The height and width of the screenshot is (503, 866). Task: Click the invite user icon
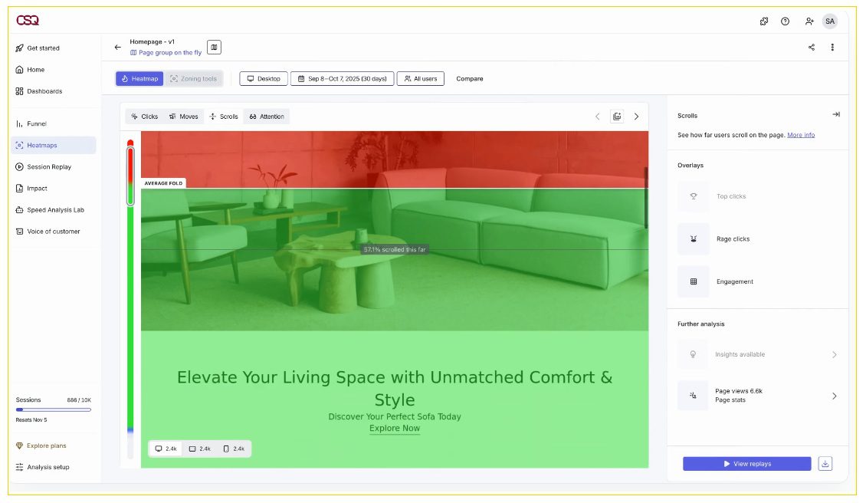(x=809, y=21)
